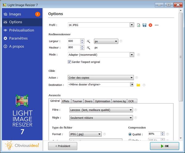Open the Destination dropdown
Image resolution: width=185 pixels, height=153 pixels.
[132, 84]
